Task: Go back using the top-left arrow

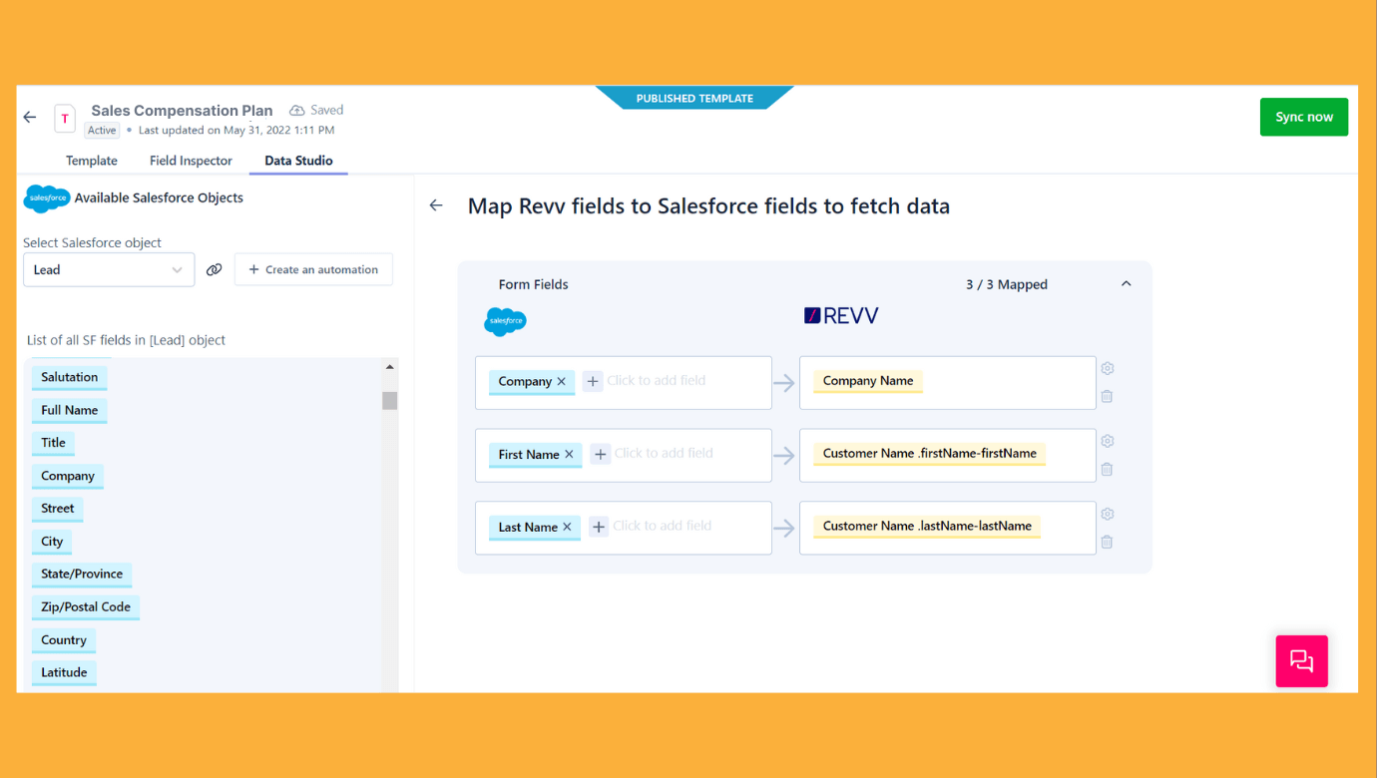Action: 30,118
